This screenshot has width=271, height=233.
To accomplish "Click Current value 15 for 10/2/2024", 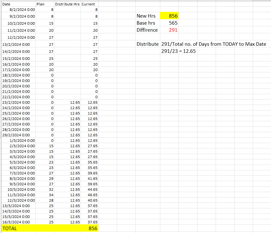I will click(90, 23).
